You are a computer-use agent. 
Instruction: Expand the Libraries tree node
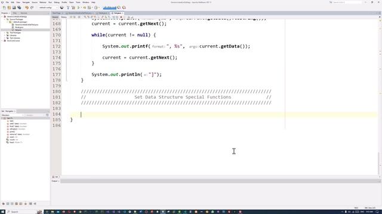pos(4,35)
